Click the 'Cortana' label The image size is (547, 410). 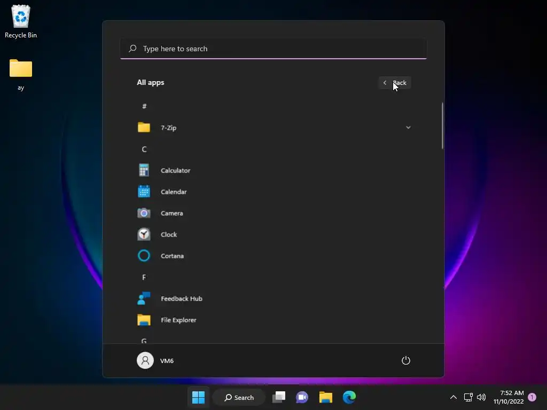coord(172,256)
